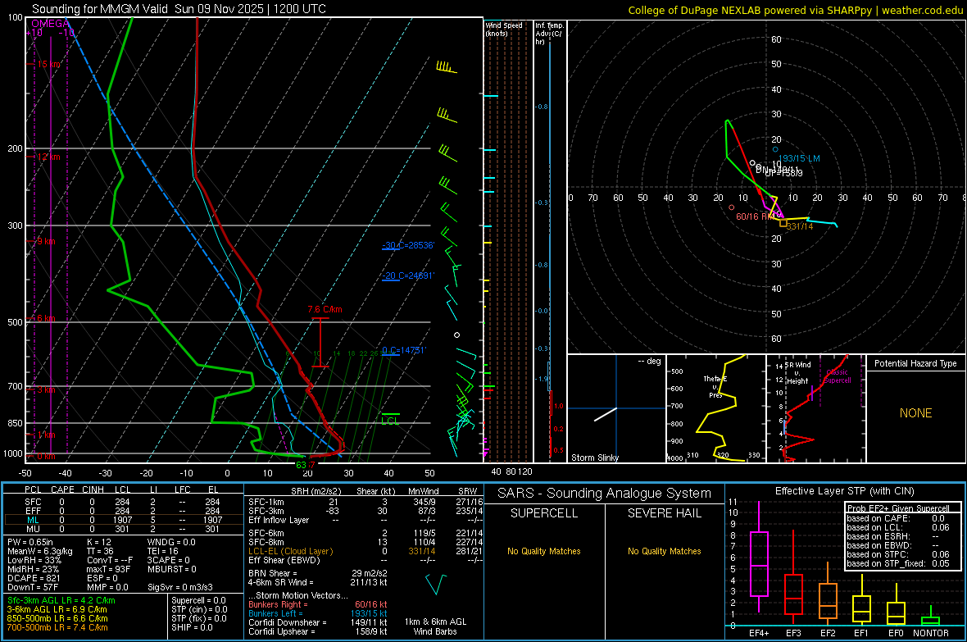Image resolution: width=967 pixels, height=642 pixels.
Task: Click the SR Wind v. Height inset plot
Action: (815, 408)
